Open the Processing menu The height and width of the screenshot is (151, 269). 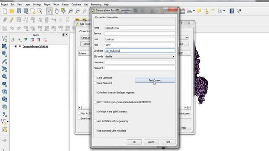(96, 5)
